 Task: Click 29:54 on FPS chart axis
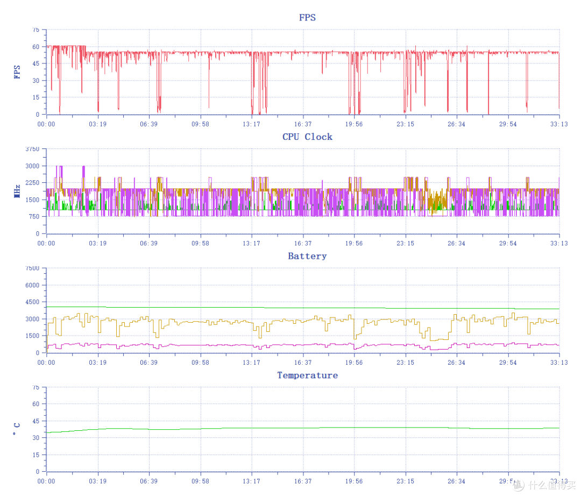pyautogui.click(x=508, y=124)
